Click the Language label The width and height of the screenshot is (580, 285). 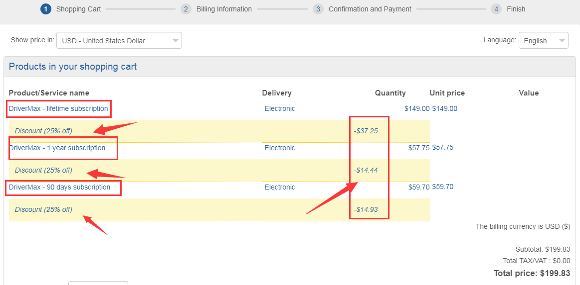click(x=500, y=40)
